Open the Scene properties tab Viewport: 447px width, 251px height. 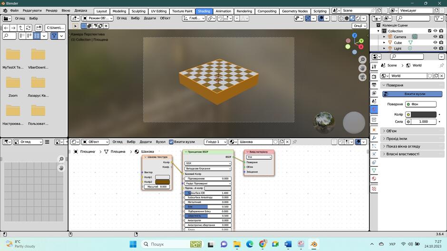(374, 102)
